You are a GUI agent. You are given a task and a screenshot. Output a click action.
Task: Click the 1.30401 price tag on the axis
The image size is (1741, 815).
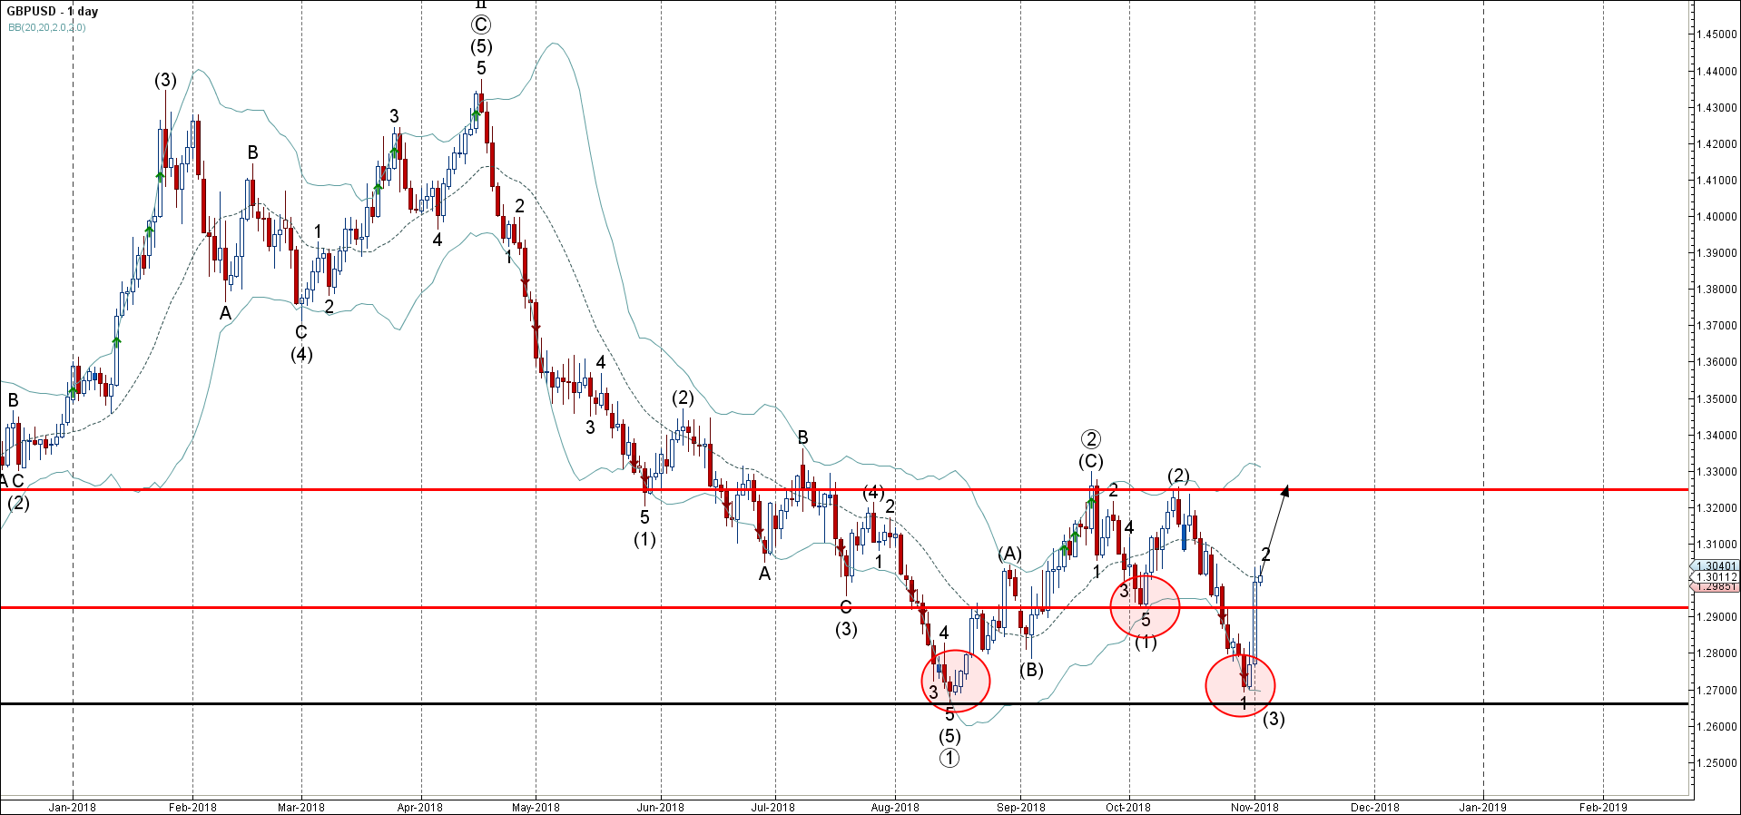coord(1716,565)
